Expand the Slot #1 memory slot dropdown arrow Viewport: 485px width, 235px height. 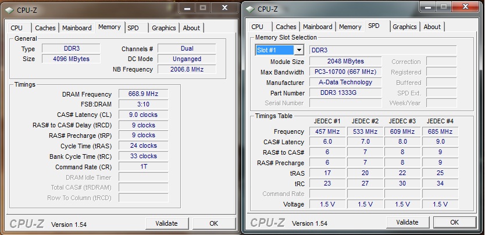coord(299,50)
